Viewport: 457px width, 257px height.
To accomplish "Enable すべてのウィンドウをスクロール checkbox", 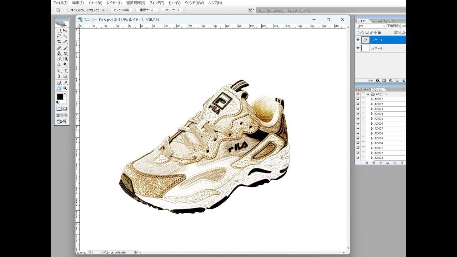I will pos(69,10).
